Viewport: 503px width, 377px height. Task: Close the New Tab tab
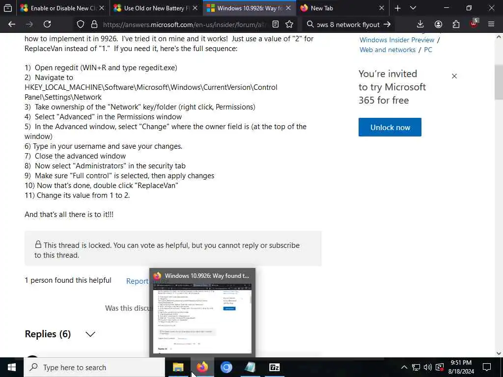click(381, 8)
